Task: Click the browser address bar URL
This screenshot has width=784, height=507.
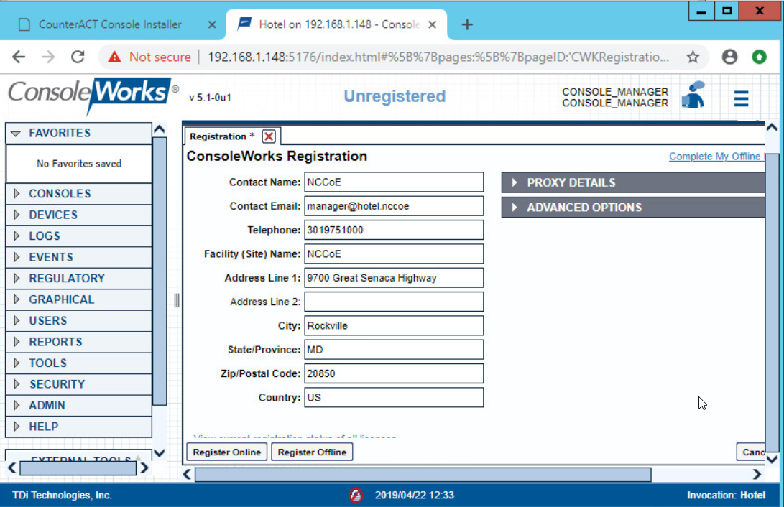Action: click(x=438, y=57)
